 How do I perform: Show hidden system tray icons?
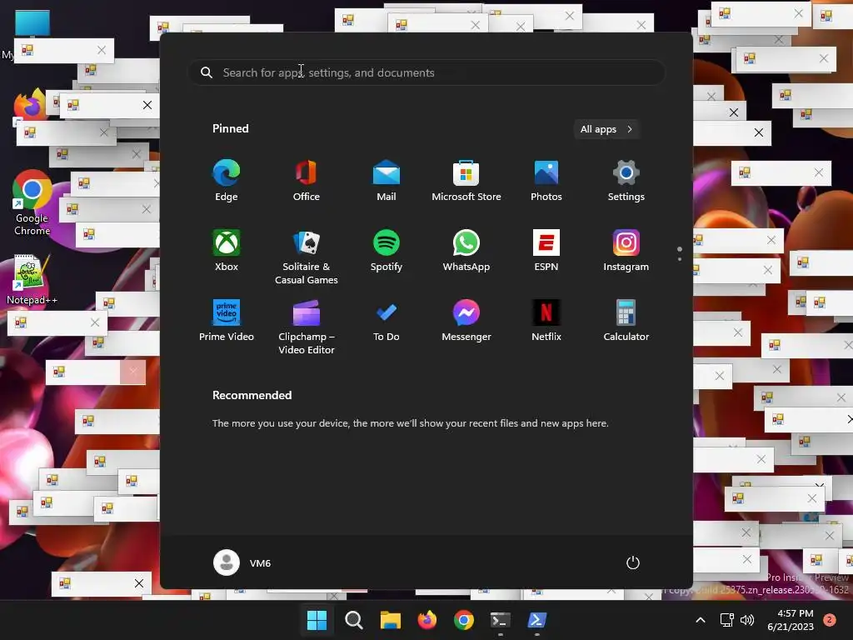(701, 620)
